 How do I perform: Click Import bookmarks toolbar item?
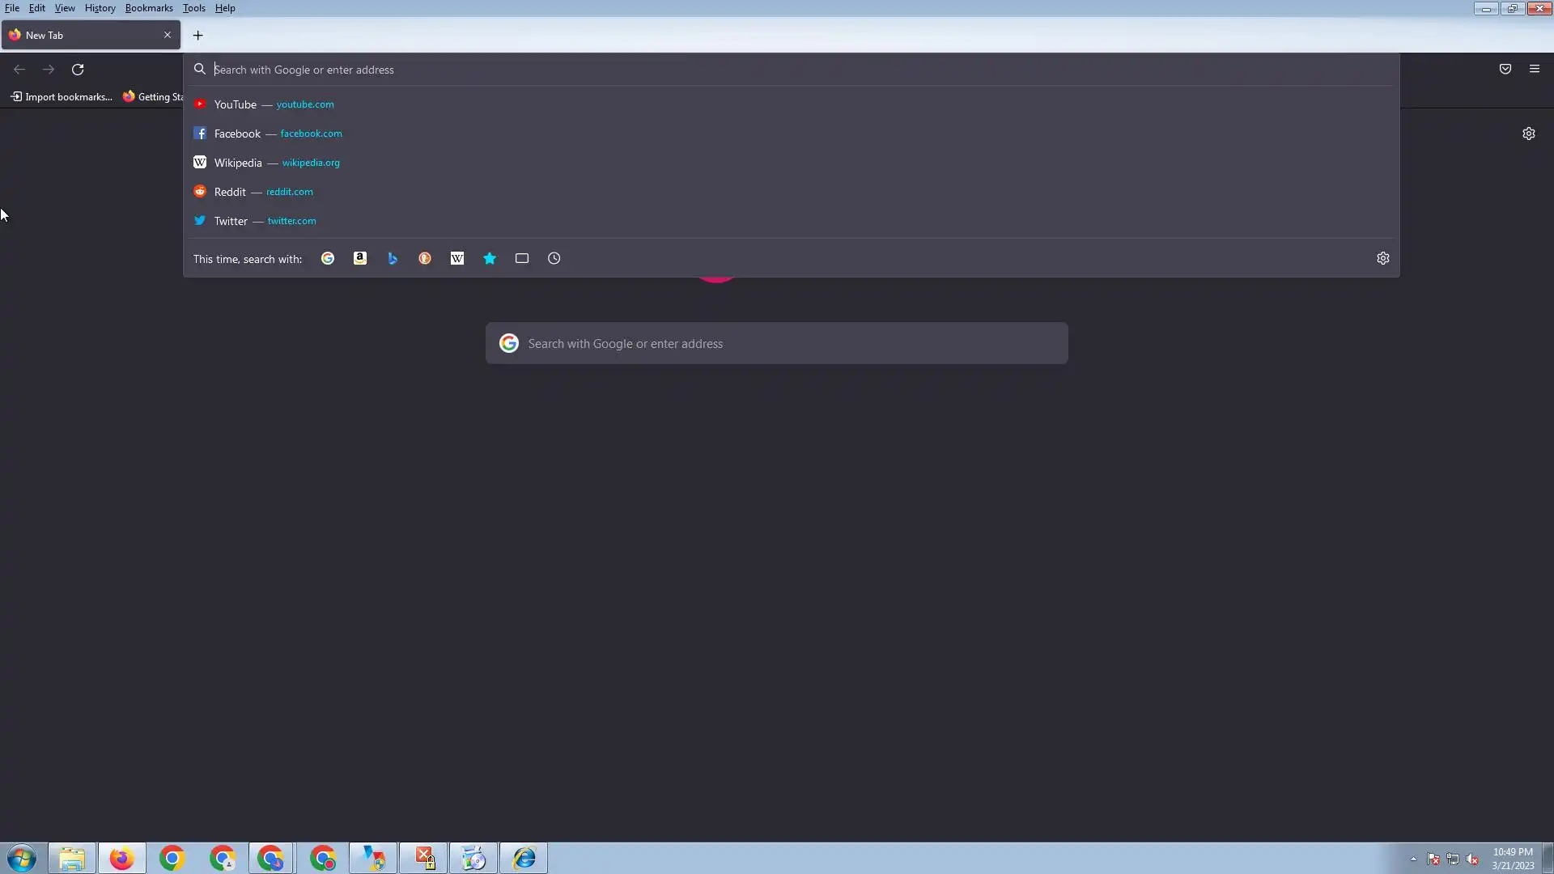tap(62, 97)
